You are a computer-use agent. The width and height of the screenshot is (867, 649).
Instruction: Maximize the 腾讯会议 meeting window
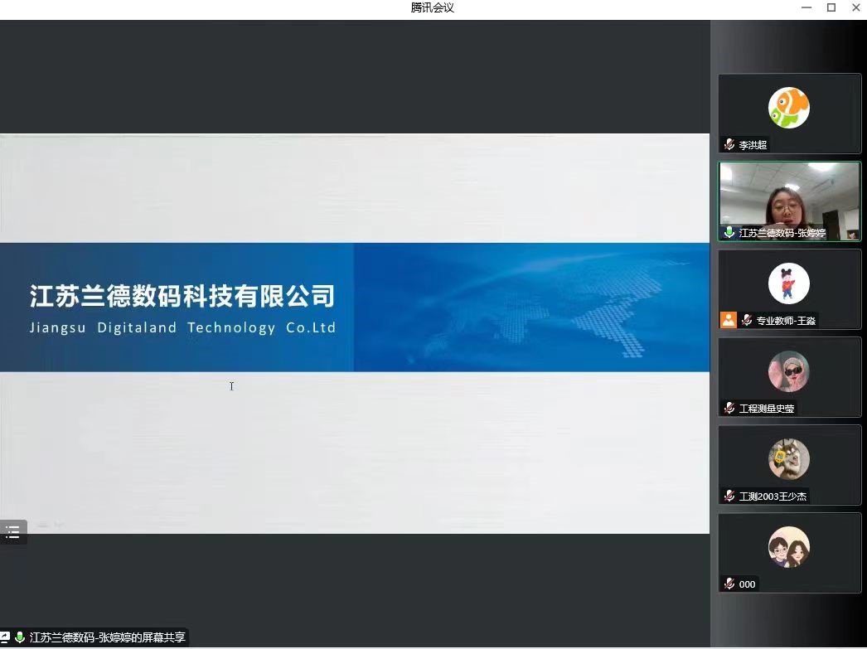831,7
